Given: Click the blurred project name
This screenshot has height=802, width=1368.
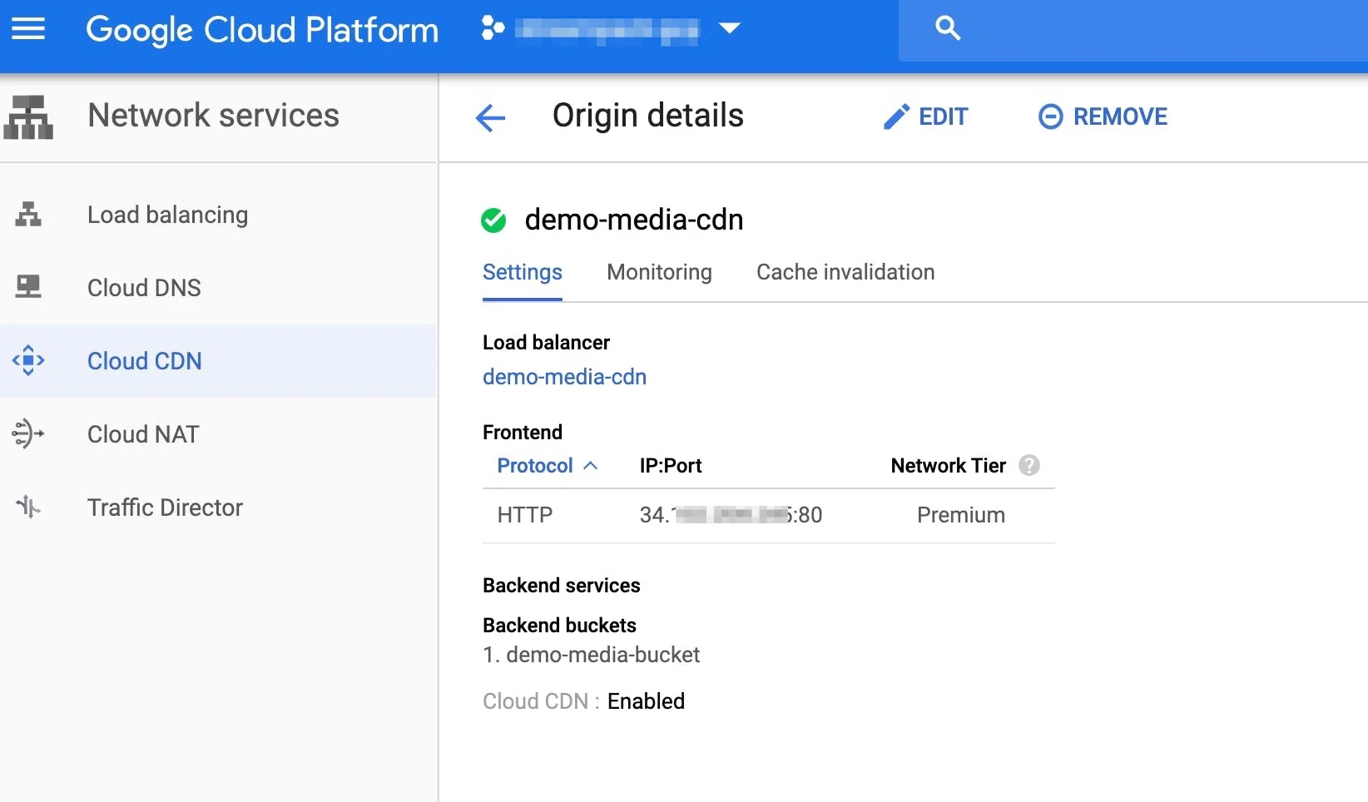Looking at the screenshot, I should point(607,32).
